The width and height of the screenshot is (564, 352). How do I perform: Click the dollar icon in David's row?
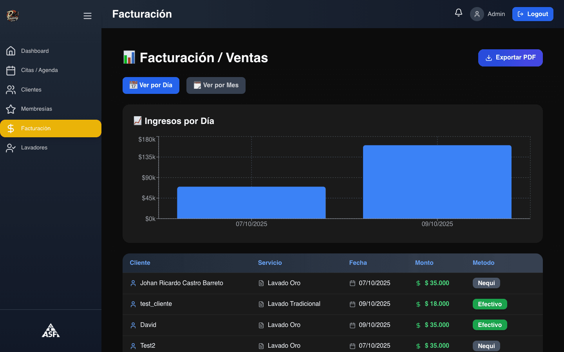point(418,325)
